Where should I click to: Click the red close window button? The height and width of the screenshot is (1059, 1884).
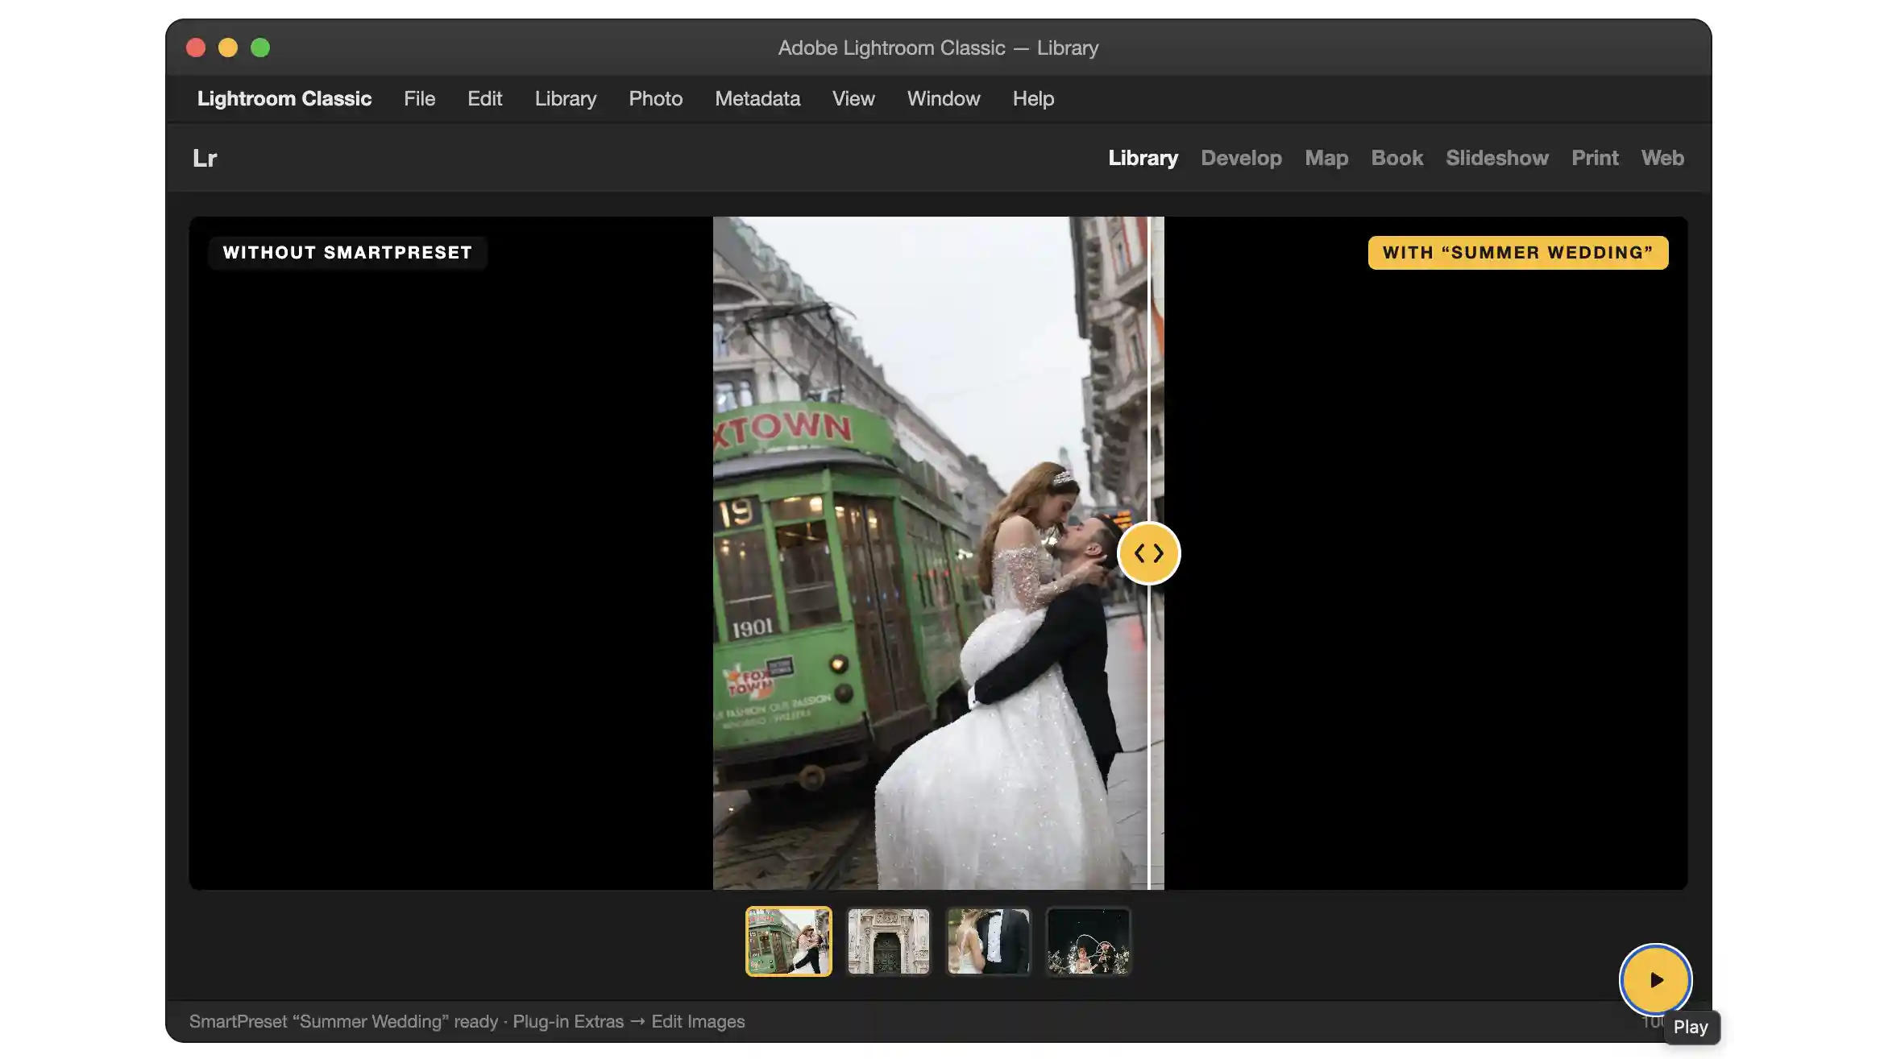195,48
